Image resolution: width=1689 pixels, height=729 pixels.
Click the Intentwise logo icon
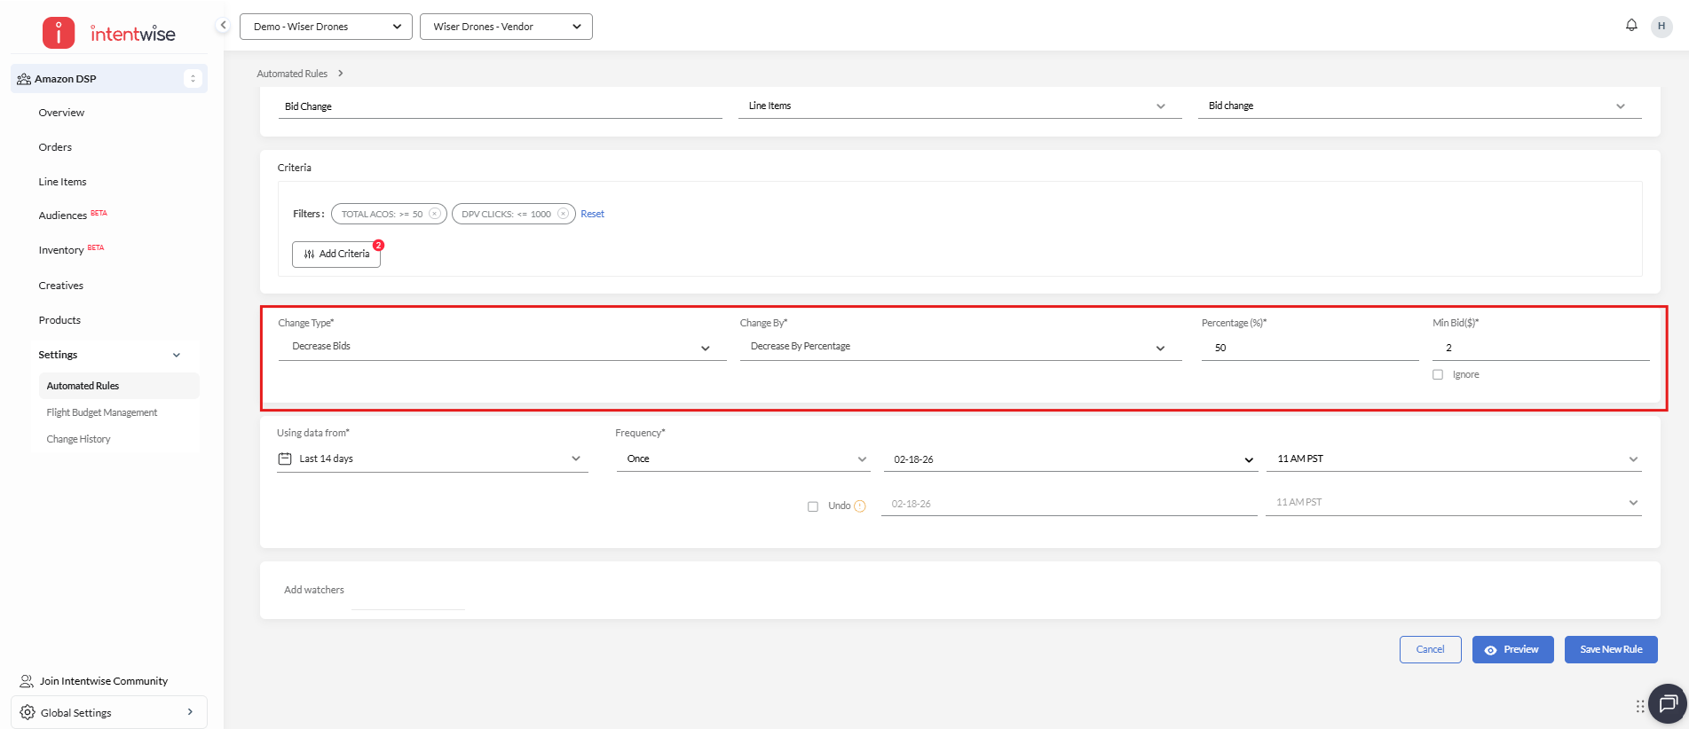pos(59,34)
